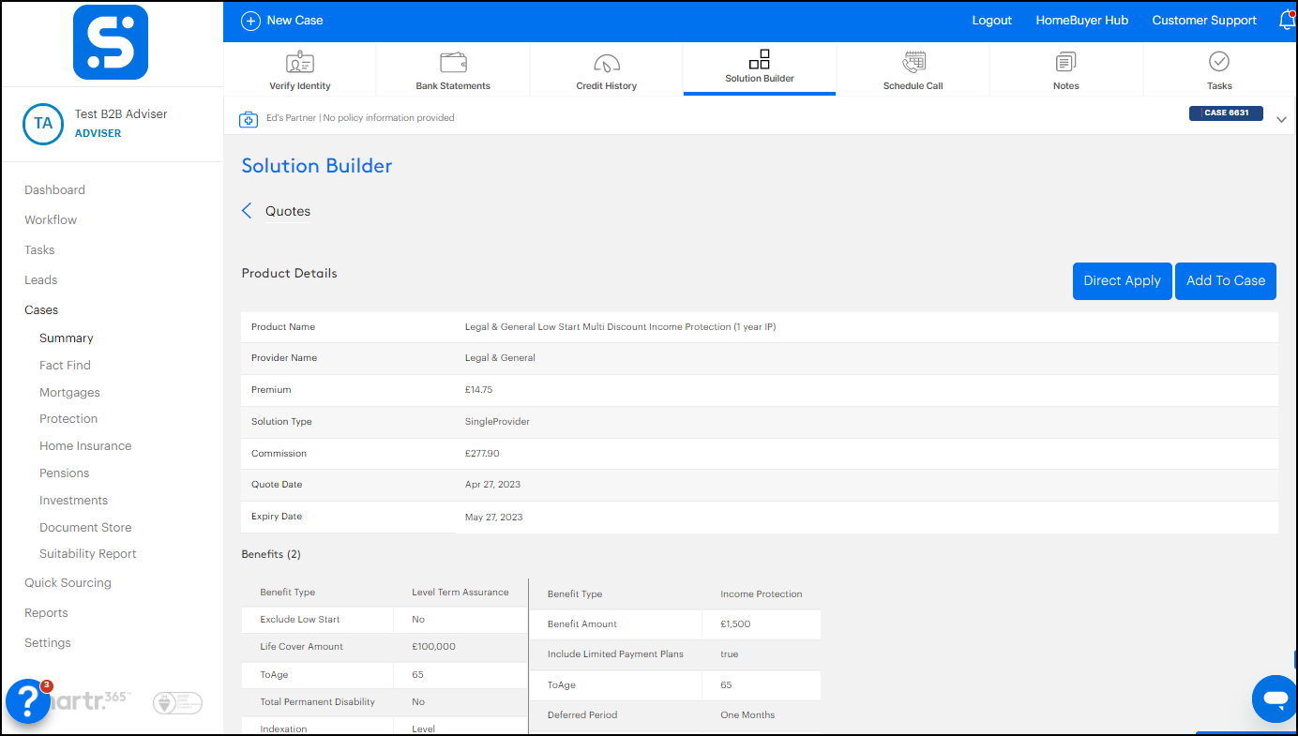1298x736 pixels.
Task: Open the Fact Find submenu item
Action: coord(65,365)
